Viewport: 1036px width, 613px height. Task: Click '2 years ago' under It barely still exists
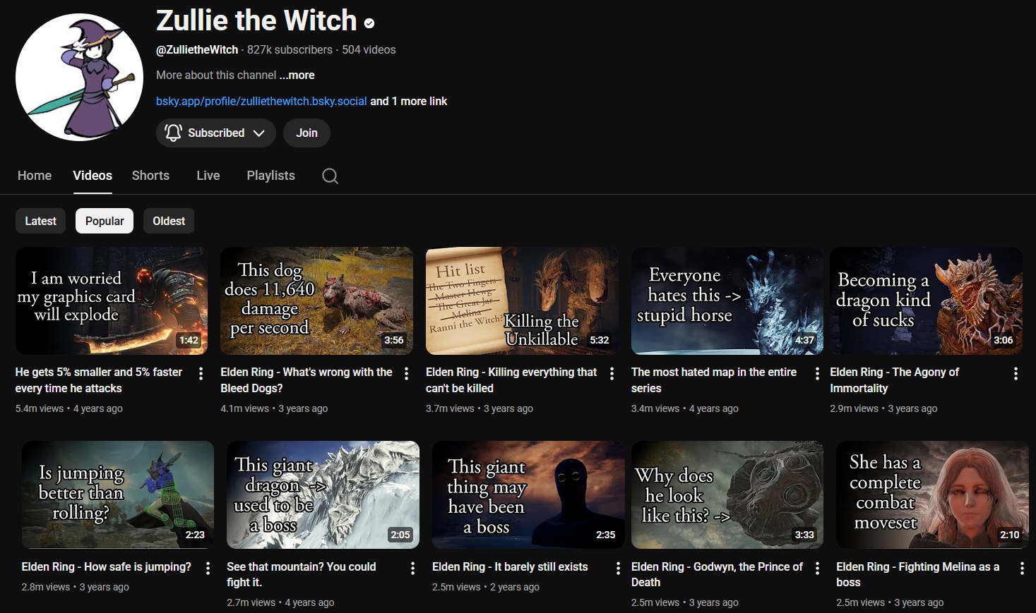515,587
